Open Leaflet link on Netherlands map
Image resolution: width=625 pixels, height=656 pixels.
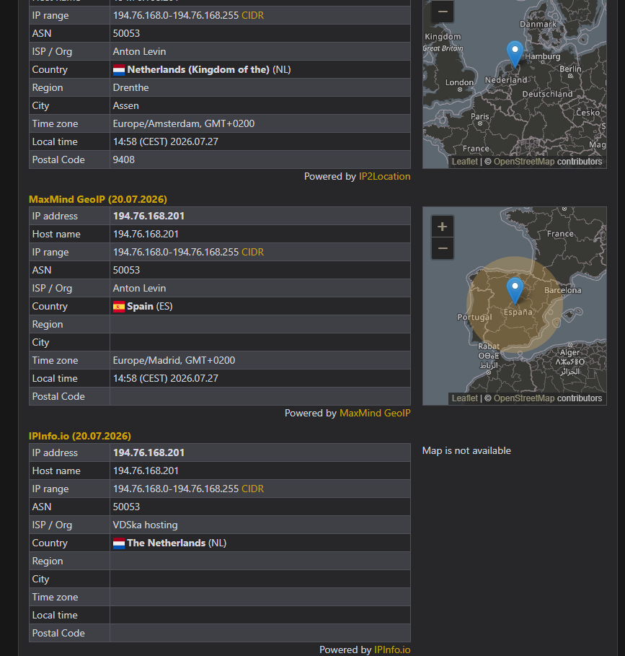tap(464, 162)
